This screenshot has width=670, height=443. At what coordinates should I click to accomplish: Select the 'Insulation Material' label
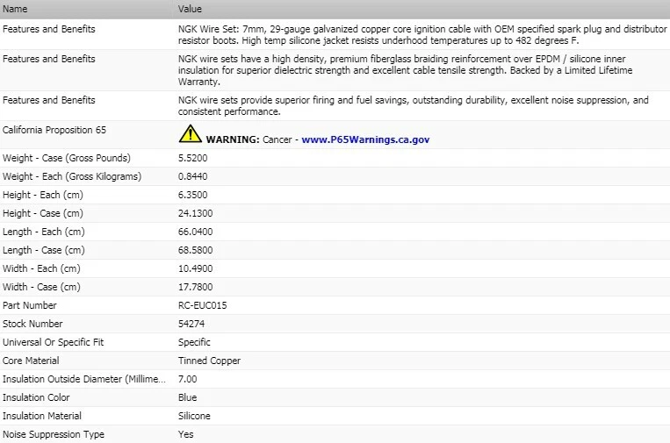click(42, 416)
